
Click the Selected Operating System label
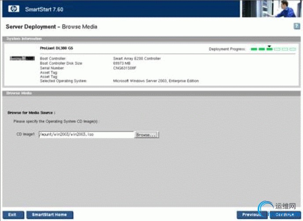[x=63, y=81]
